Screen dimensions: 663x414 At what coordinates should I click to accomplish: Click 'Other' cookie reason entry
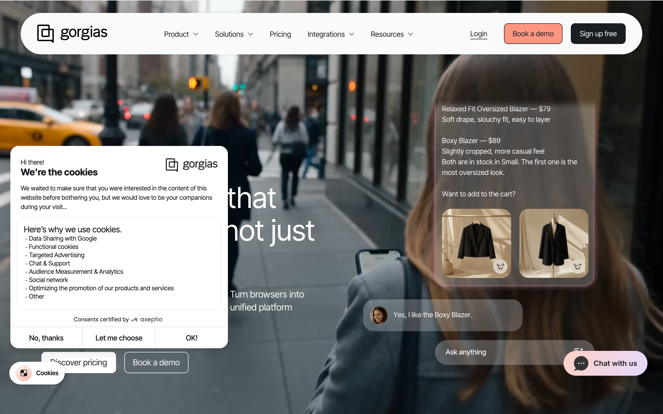(37, 296)
